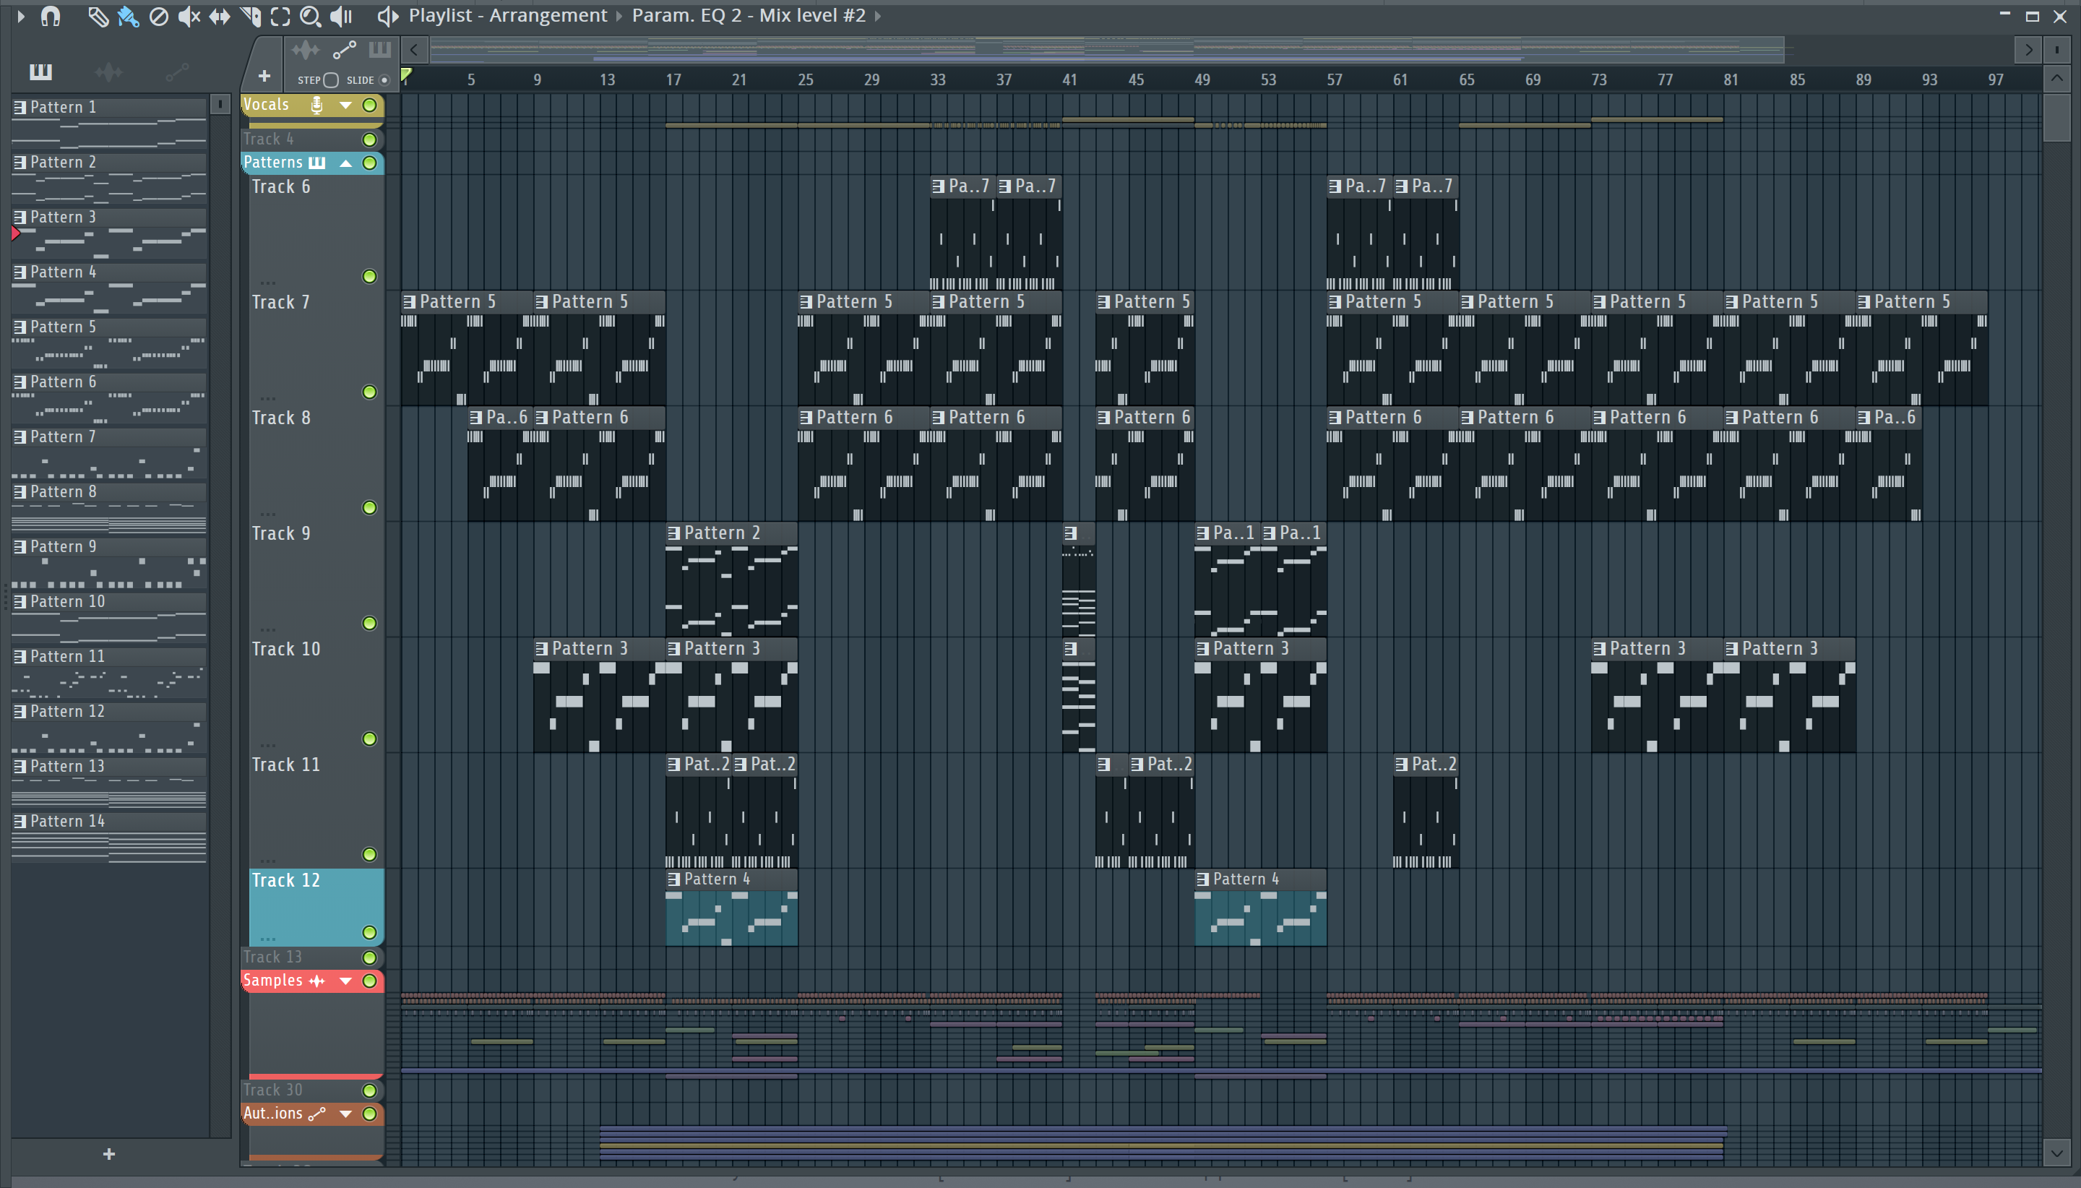This screenshot has width=2081, height=1188.
Task: Select Pattern 10 in the picker list
Action: pyautogui.click(x=68, y=601)
